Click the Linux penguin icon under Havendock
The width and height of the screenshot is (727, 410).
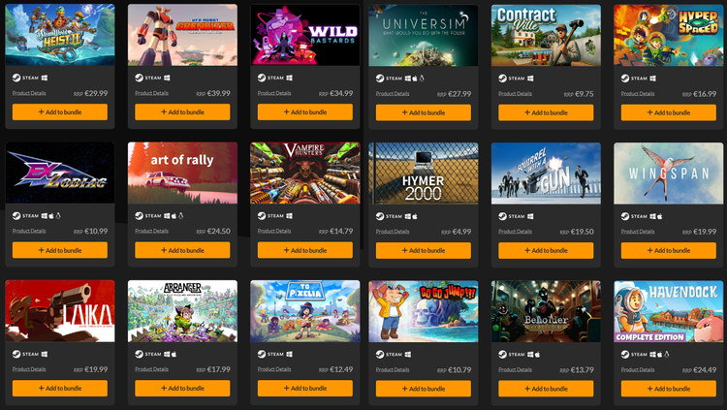[667, 355]
